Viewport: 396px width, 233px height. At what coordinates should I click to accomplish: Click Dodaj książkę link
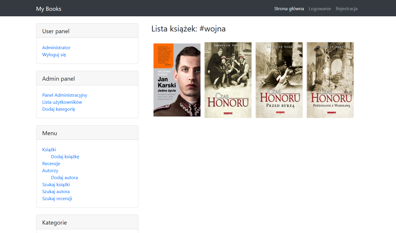coord(65,156)
